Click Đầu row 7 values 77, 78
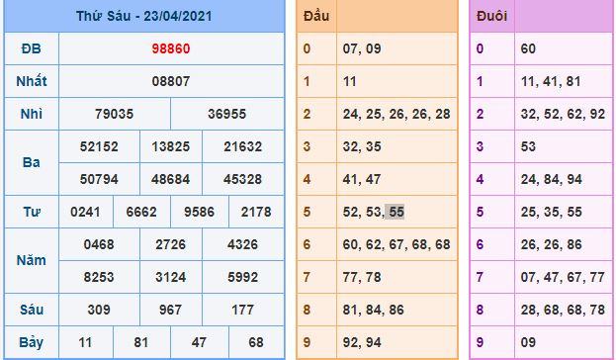 362,277
